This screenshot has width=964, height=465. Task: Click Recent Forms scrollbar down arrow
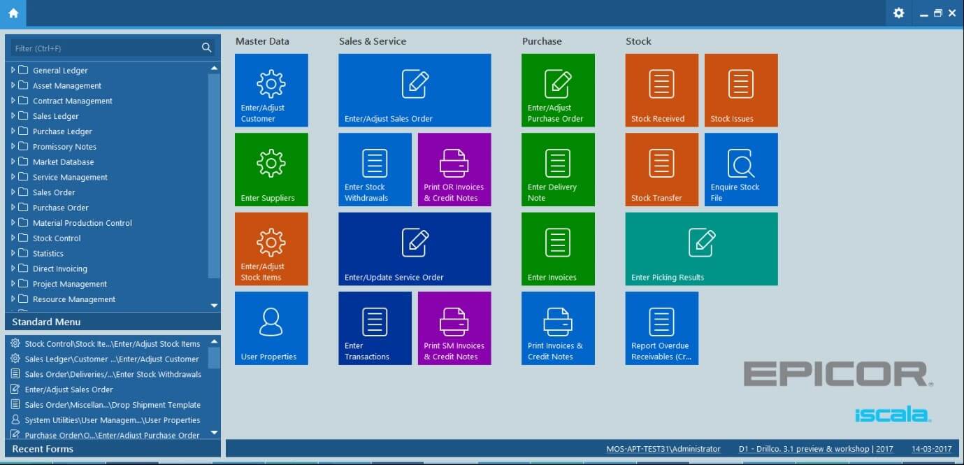pos(215,433)
